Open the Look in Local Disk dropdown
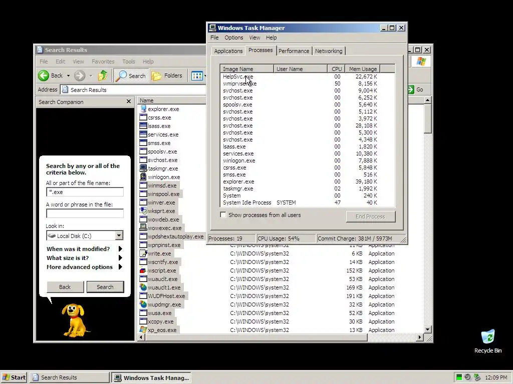The image size is (513, 384). click(119, 235)
